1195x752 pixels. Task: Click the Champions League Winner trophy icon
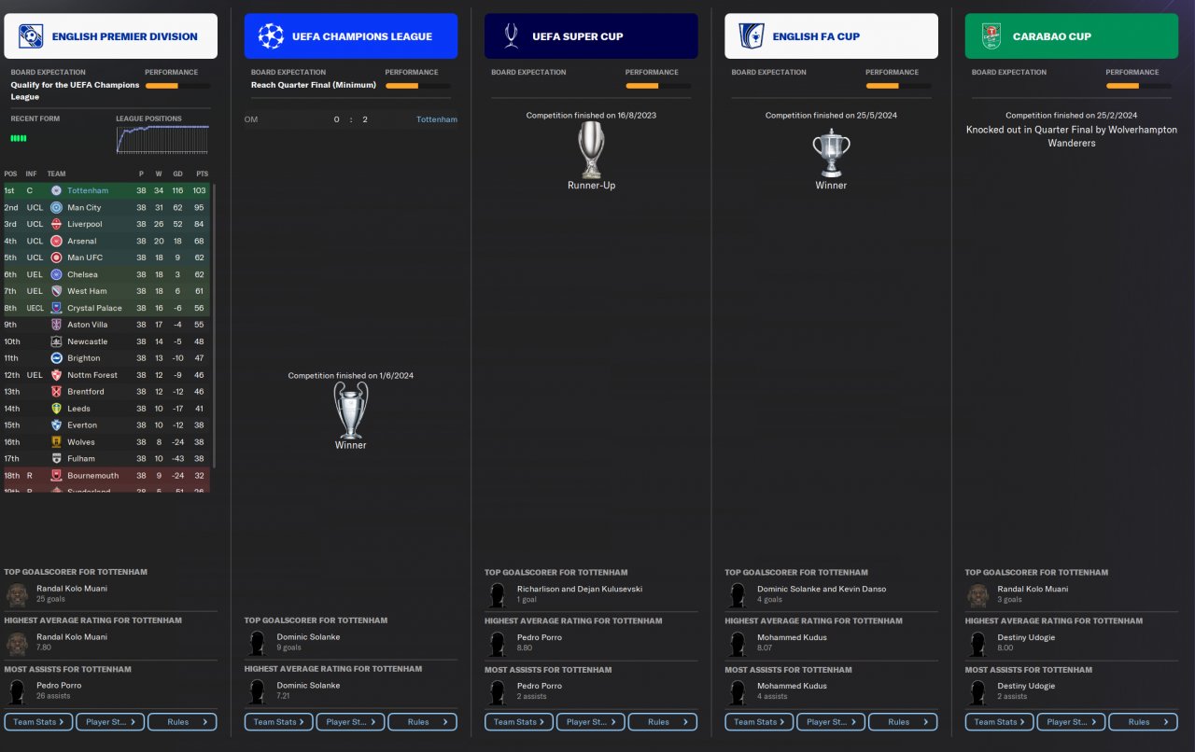click(351, 411)
